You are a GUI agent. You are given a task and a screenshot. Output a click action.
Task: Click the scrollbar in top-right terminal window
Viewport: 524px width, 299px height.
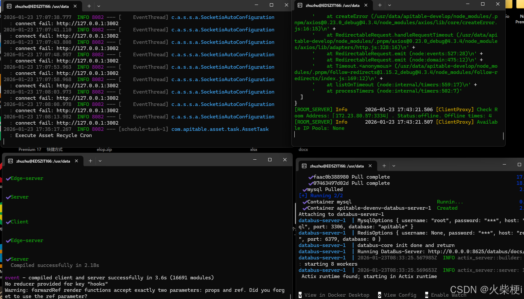click(x=503, y=136)
